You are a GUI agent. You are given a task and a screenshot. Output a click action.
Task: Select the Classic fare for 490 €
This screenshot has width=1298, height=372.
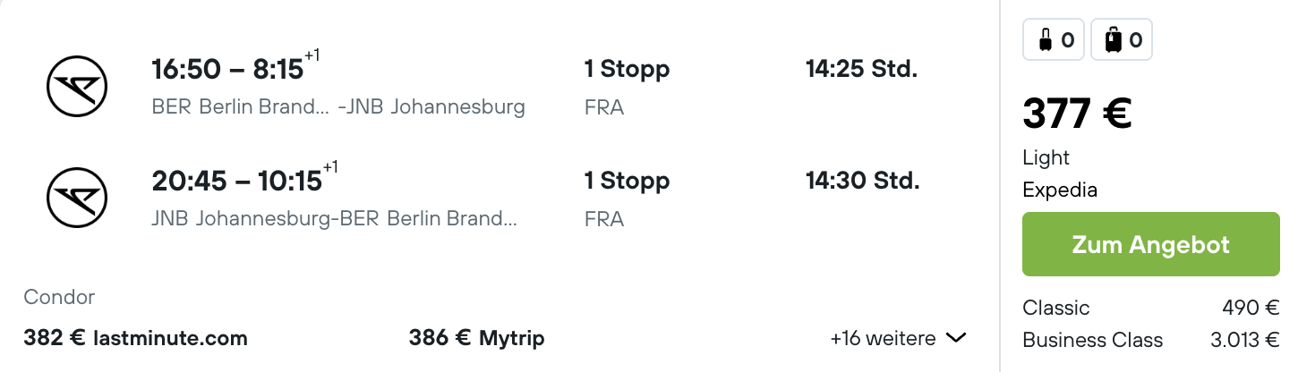point(1151,309)
